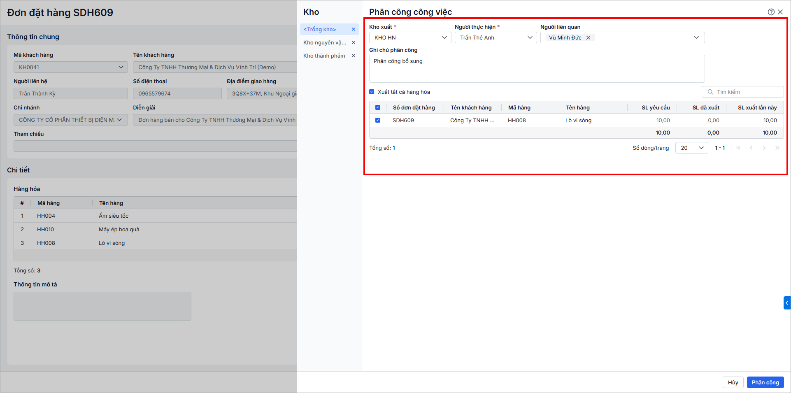Remove Vũ Minh Đức tag
The width and height of the screenshot is (791, 393).
(588, 37)
